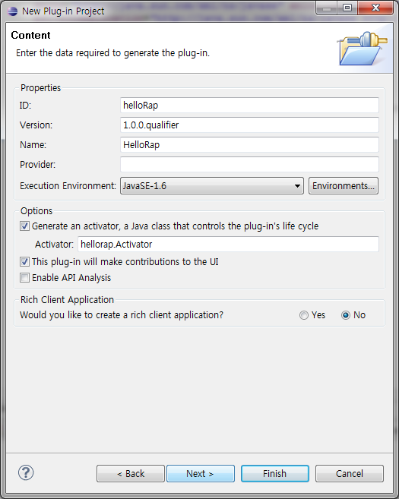Viewport: 399px width, 499px height.
Task: Go Back to previous wizard page
Action: 131,473
